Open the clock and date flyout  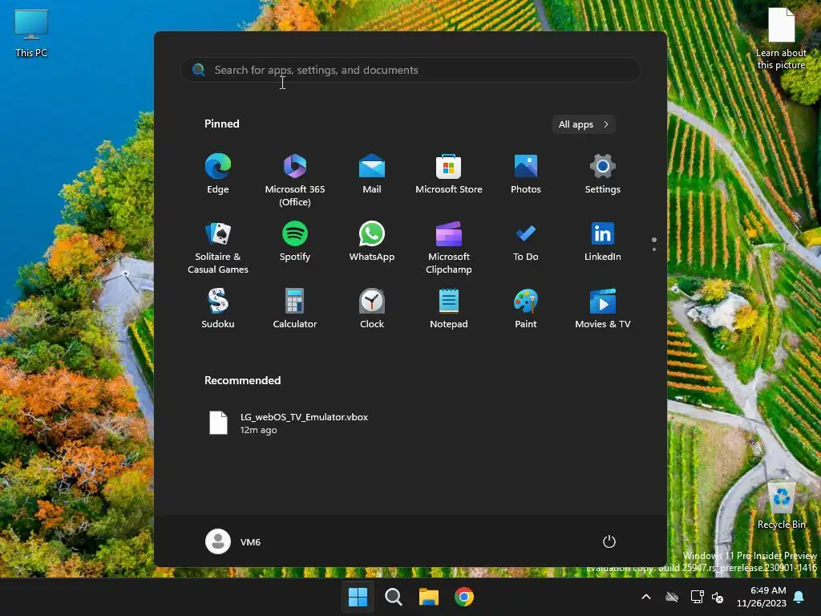762,597
